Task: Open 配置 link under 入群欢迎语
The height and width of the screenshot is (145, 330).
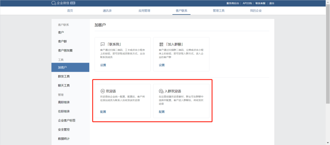Action: tap(162, 112)
